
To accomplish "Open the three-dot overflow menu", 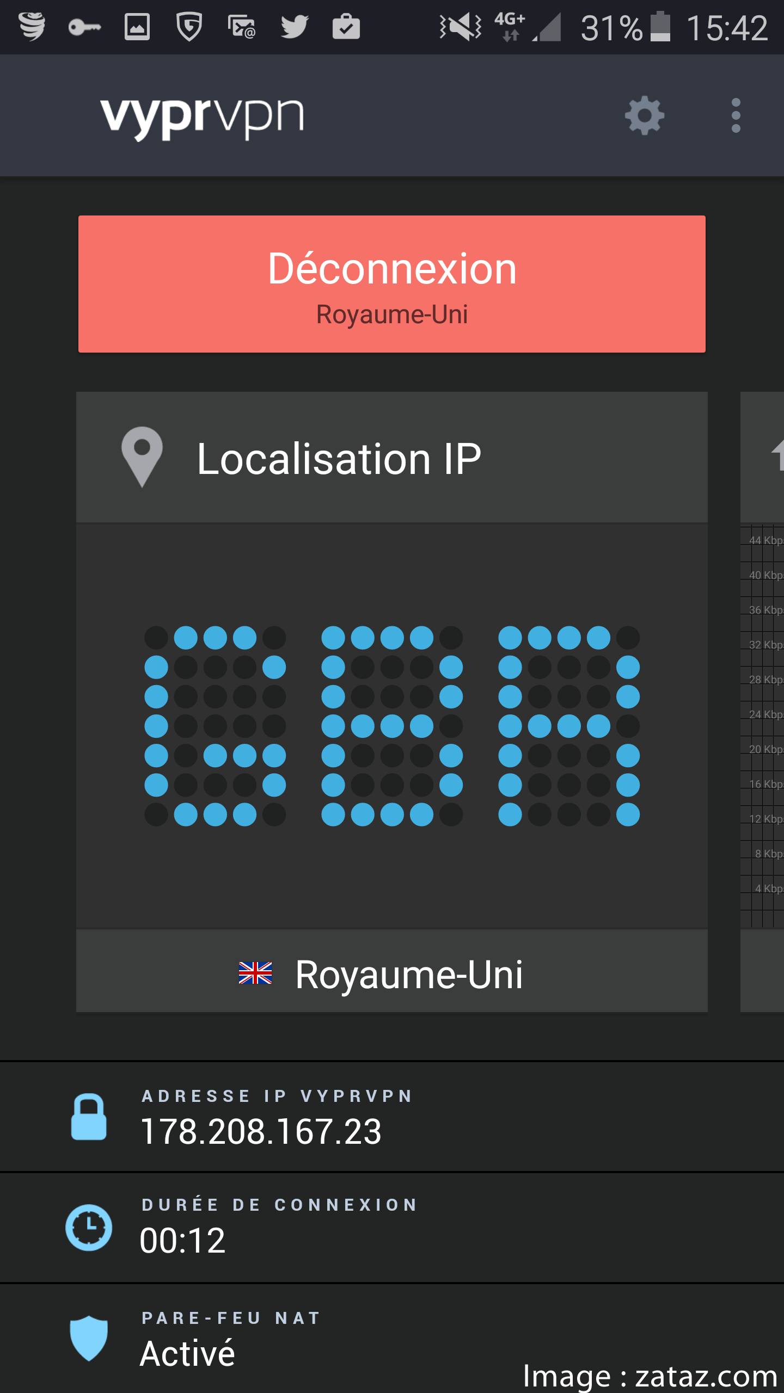I will coord(736,115).
